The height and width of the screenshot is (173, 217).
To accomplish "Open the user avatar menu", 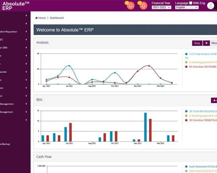I will tap(210, 6).
